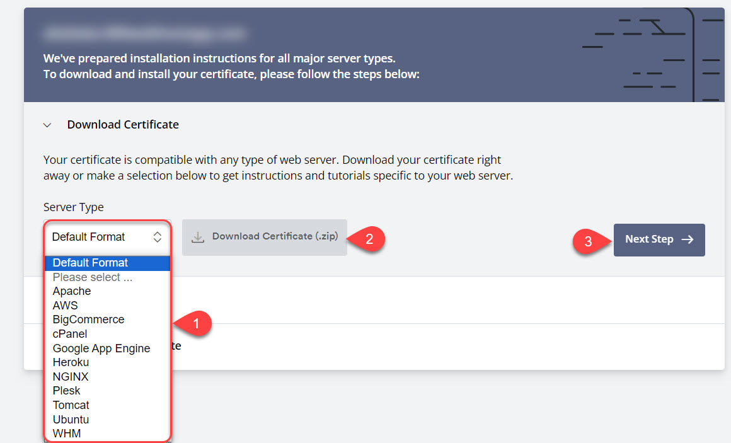
Task: Select Default Format from the list
Action: click(91, 263)
